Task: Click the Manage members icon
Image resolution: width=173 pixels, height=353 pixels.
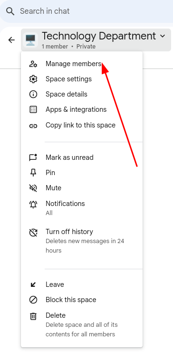Action: coord(33,64)
